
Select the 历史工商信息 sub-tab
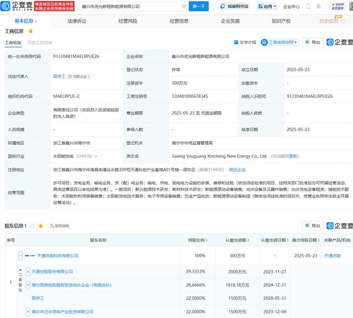(40, 42)
